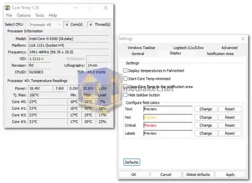The height and width of the screenshot is (183, 252).
Task: Click the Core #2 temperature reading field
Action: click(47, 115)
